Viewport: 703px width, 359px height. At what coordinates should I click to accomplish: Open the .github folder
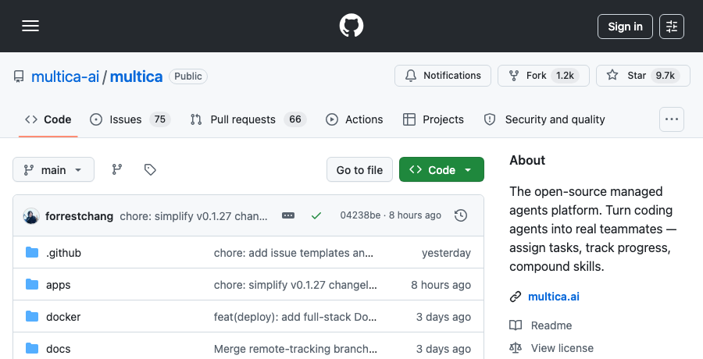click(x=64, y=253)
